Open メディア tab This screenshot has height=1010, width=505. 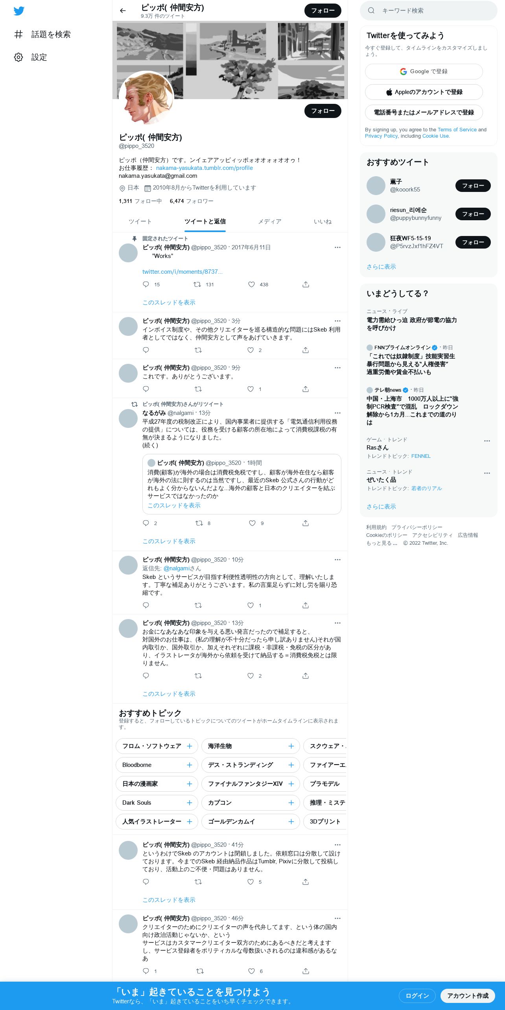[x=270, y=222]
